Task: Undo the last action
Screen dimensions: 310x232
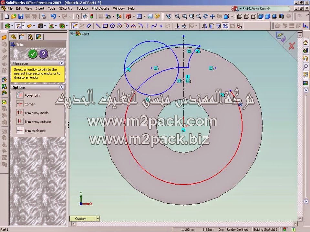Action: pyautogui.click(x=53, y=16)
